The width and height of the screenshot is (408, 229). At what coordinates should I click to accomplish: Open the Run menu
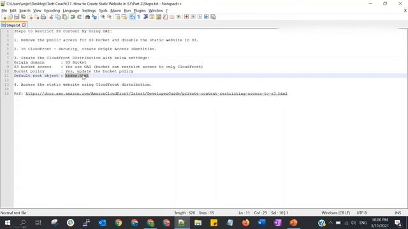click(127, 11)
